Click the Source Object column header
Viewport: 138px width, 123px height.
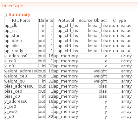tap(93, 20)
